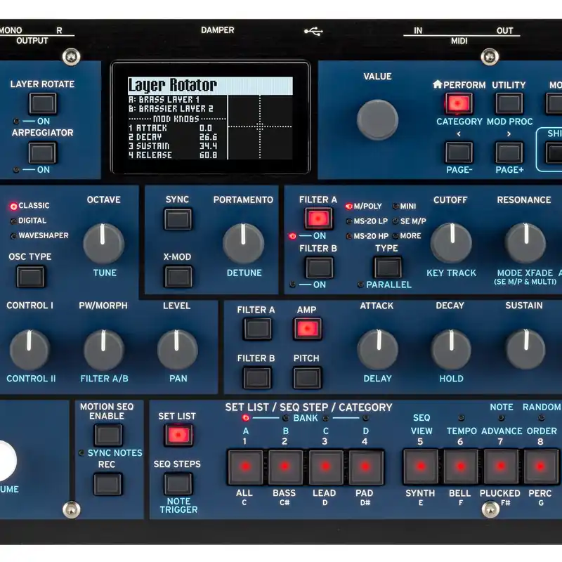Screen dimensions: 562x562
Task: Click the Control I knob
Action: (30, 350)
